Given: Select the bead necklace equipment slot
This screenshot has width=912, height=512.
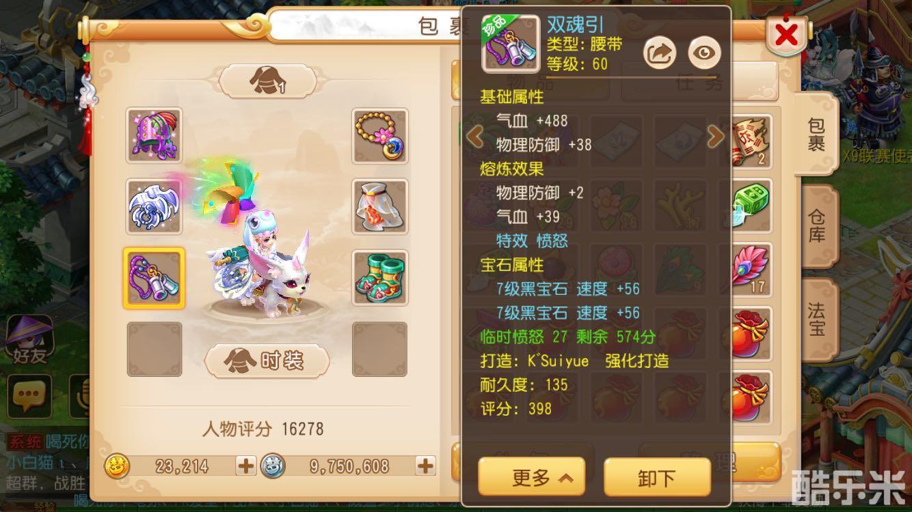Looking at the screenshot, I should pos(380,135).
